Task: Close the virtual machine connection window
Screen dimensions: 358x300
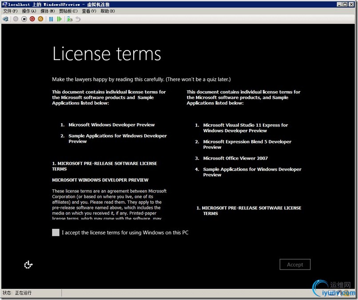Action: [x=351, y=4]
